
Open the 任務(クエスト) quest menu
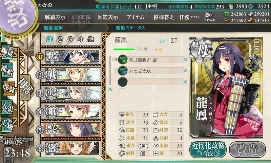coord(190,17)
